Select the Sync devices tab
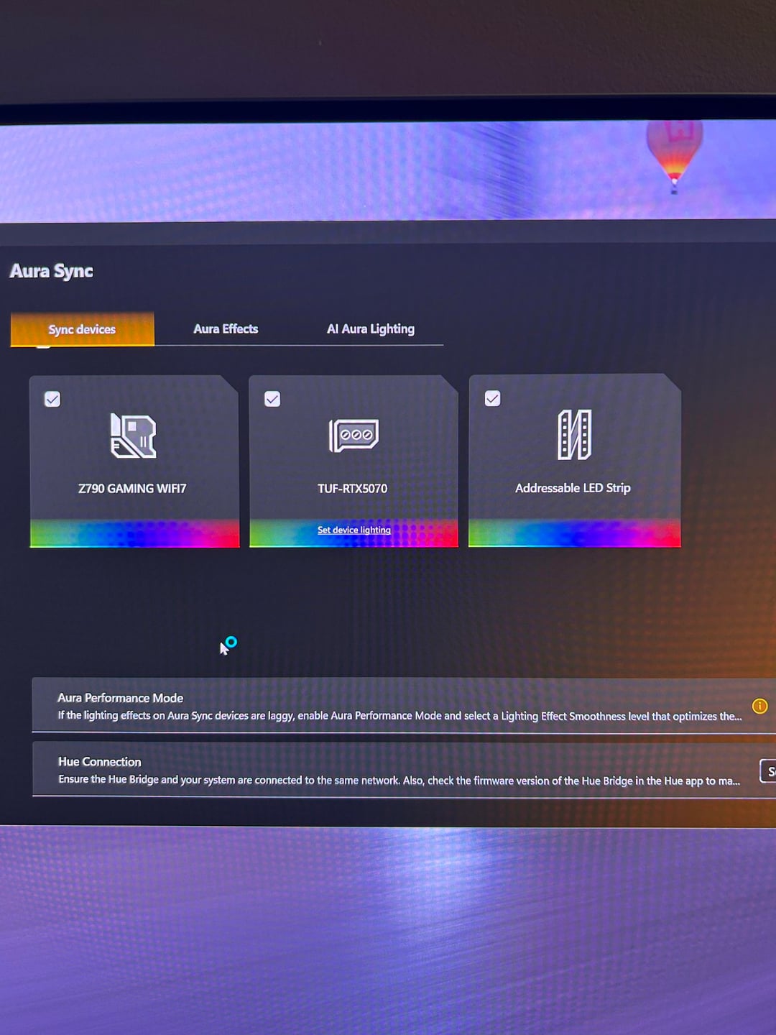Viewport: 776px width, 1035px height. [82, 329]
